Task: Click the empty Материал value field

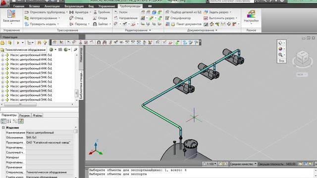Action: click(x=50, y=157)
